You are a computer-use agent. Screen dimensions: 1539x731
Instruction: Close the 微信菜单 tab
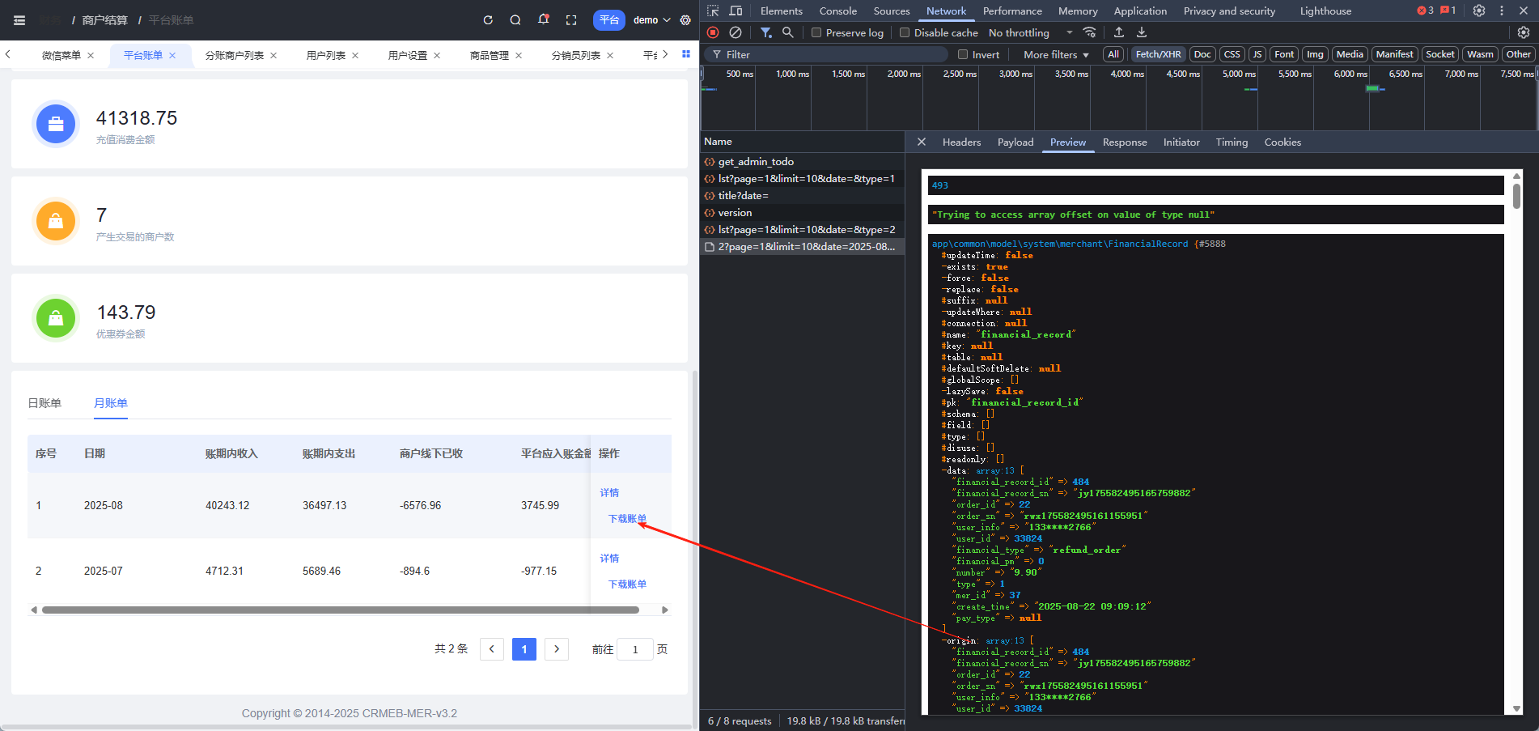coord(91,56)
